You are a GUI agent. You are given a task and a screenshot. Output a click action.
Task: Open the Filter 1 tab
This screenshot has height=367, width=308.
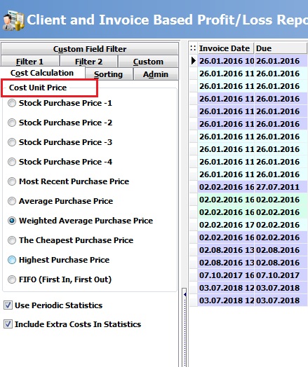click(29, 62)
